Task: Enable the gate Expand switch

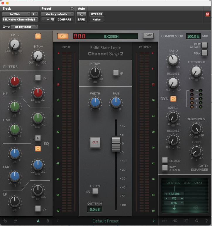Action: [165, 160]
